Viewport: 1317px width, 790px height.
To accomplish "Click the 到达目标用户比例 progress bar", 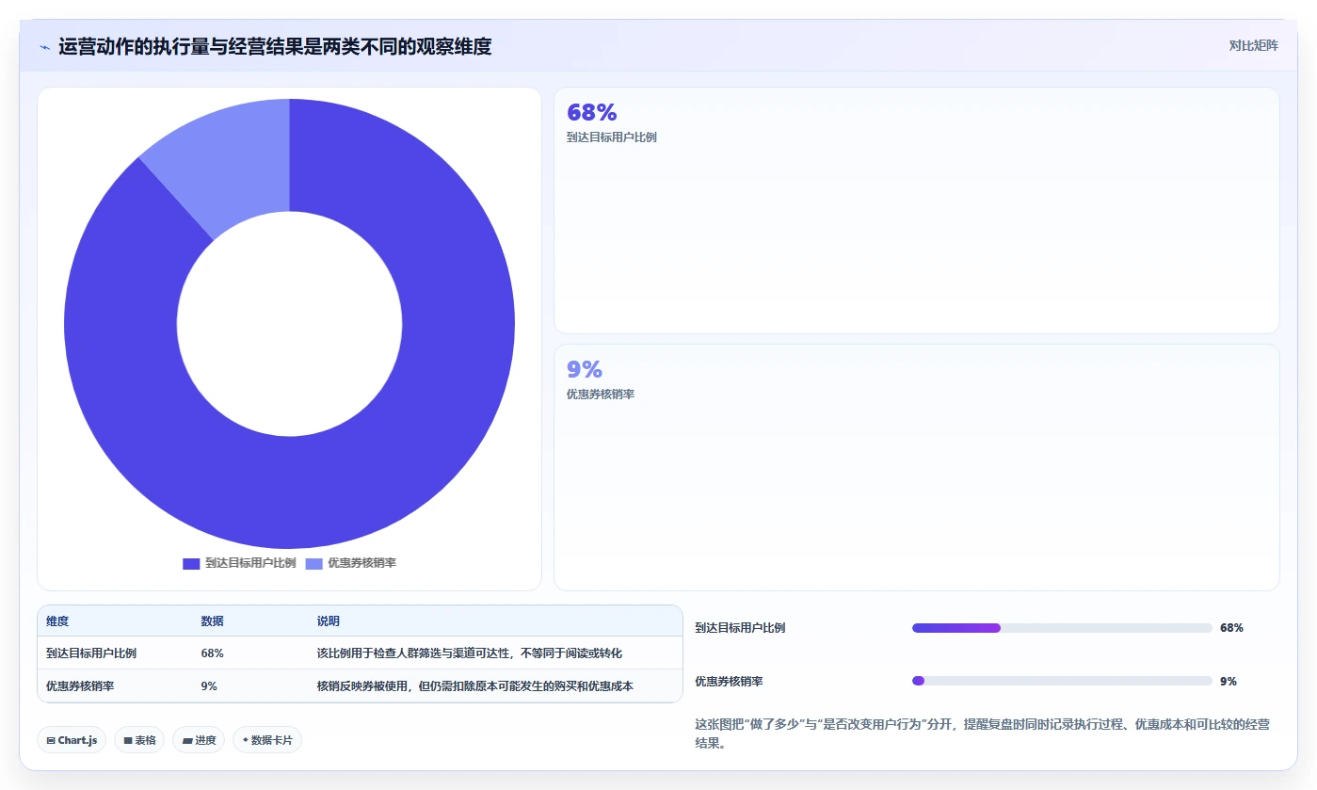I will pyautogui.click(x=1062, y=628).
